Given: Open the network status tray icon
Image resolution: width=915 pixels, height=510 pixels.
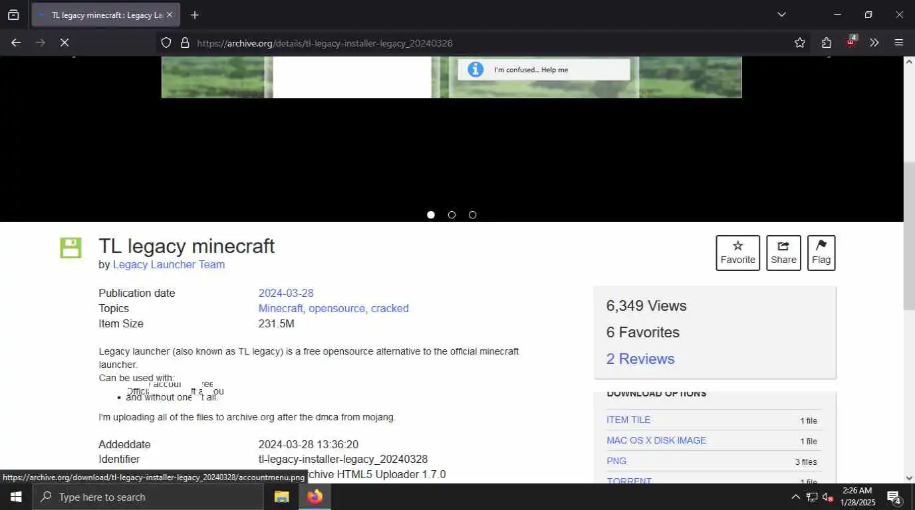Looking at the screenshot, I should click(x=812, y=497).
